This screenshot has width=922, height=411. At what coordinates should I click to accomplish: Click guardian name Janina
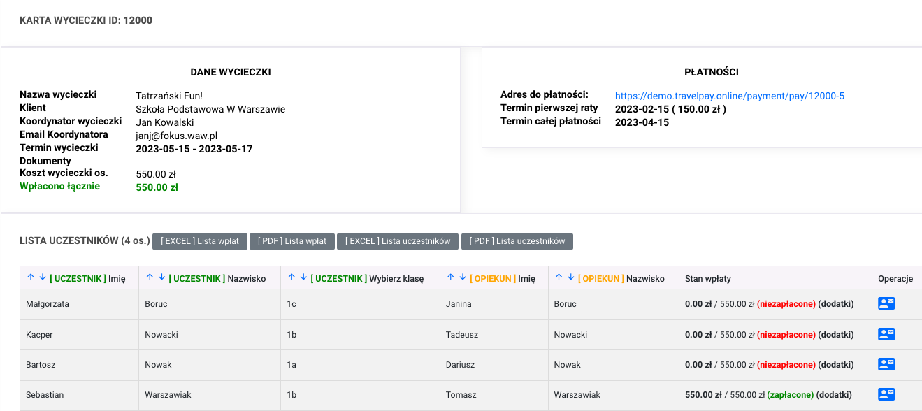[459, 304]
